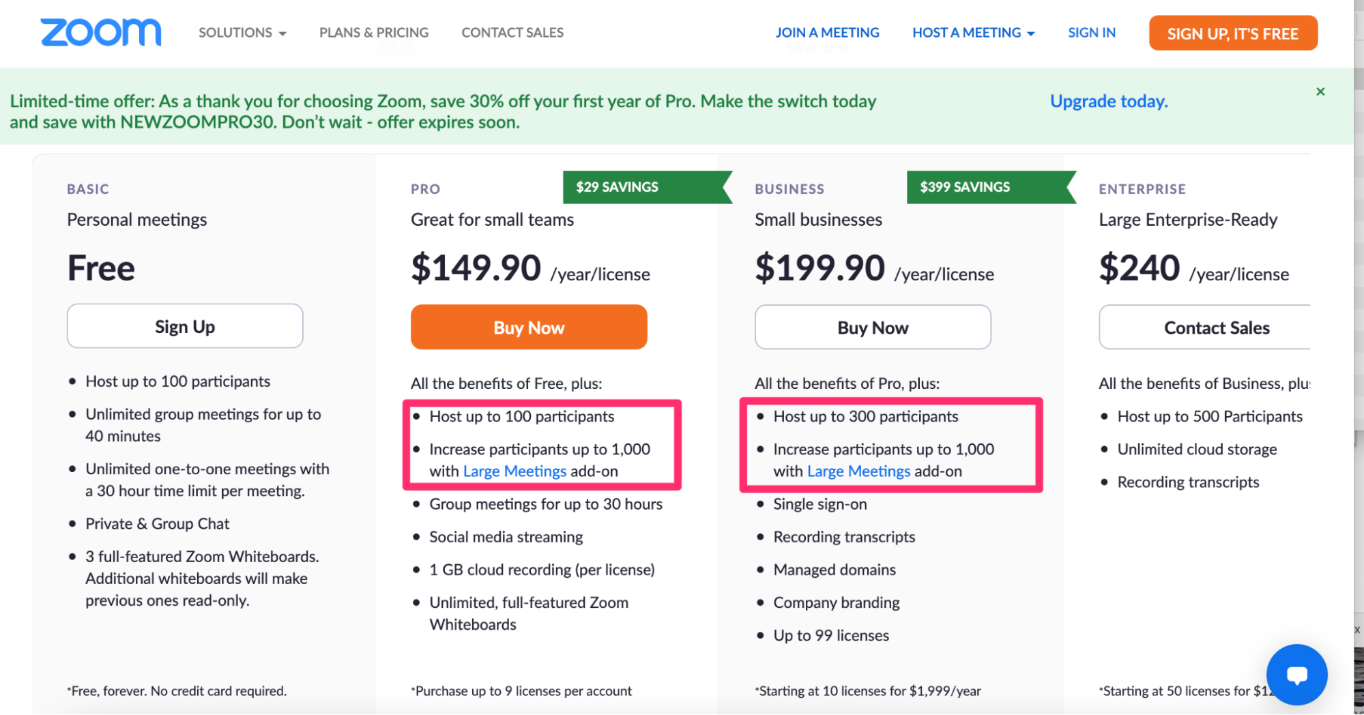Click Sign Up under Basic plan
This screenshot has height=715, width=1364.
pos(185,326)
